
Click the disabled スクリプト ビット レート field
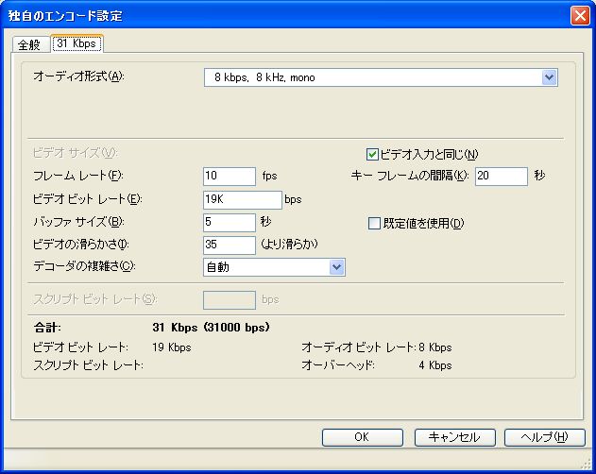click(229, 300)
